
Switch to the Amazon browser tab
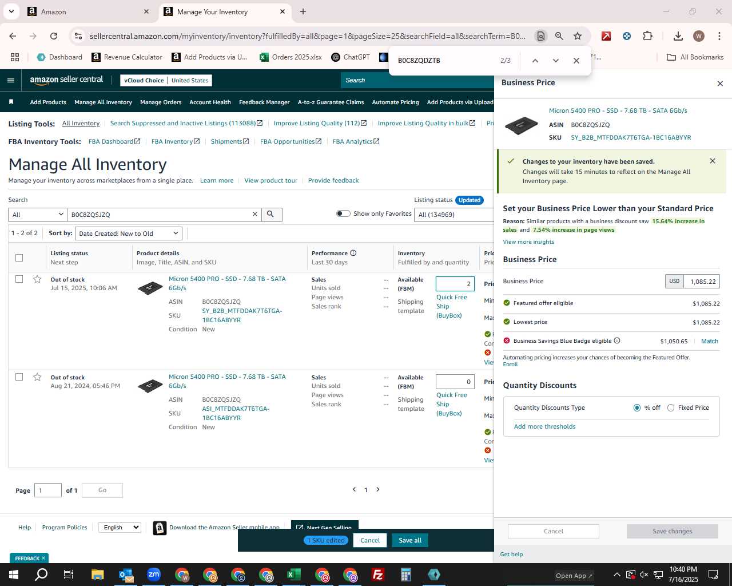coord(88,11)
